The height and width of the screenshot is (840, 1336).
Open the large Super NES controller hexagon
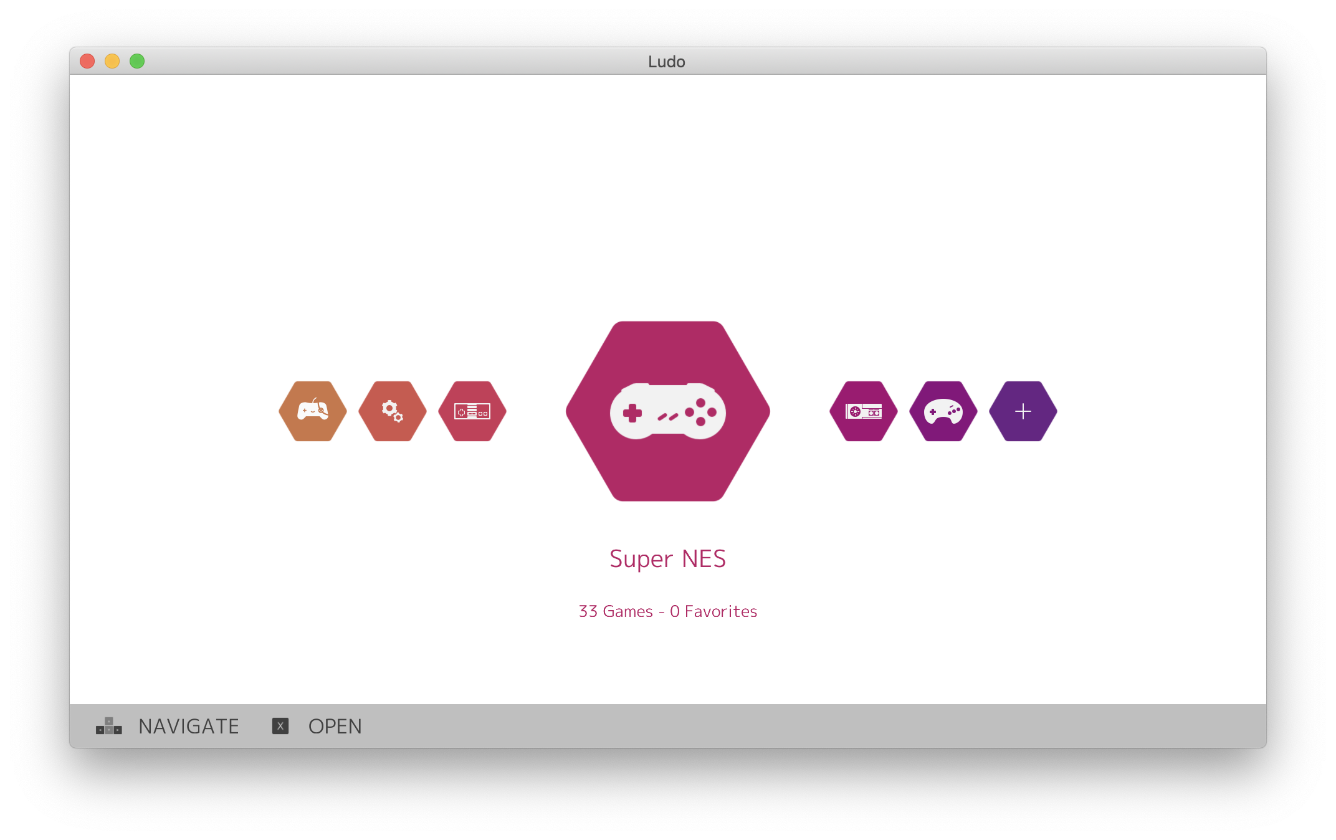click(x=668, y=411)
